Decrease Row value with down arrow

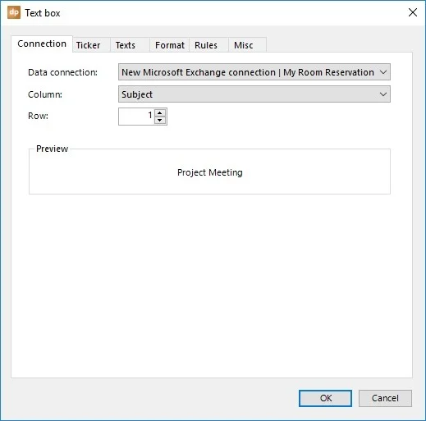click(160, 121)
